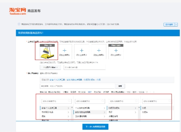This screenshot has width=181, height=132.
Task: Click the search button beside category search box
Action: tap(120, 86)
